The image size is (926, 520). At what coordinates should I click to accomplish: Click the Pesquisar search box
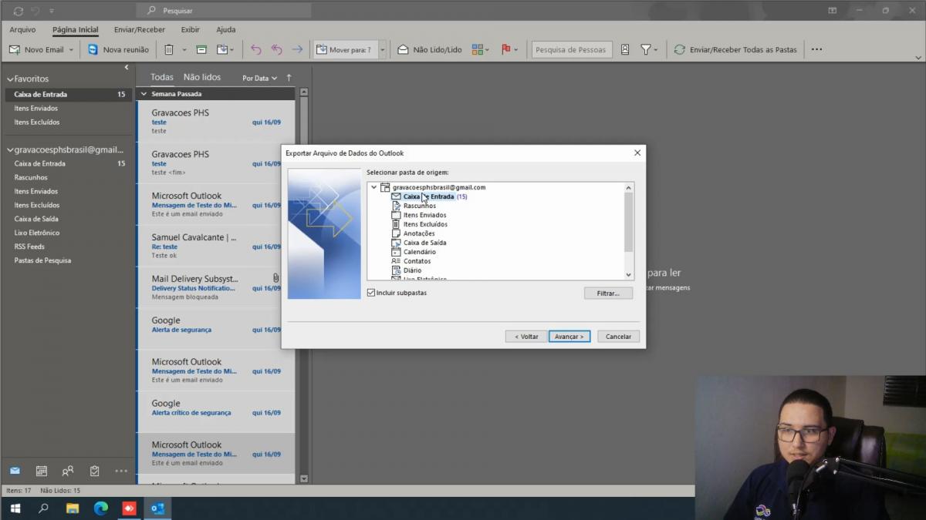point(224,11)
